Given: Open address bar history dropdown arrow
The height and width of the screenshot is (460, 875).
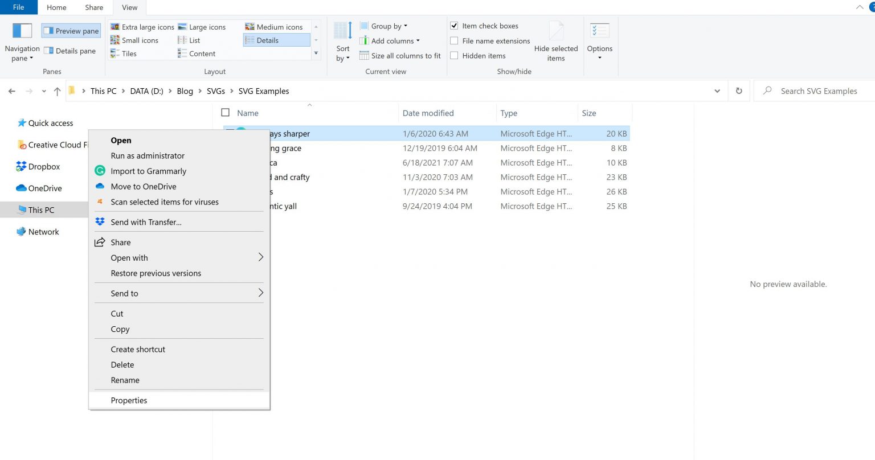Looking at the screenshot, I should tap(717, 91).
